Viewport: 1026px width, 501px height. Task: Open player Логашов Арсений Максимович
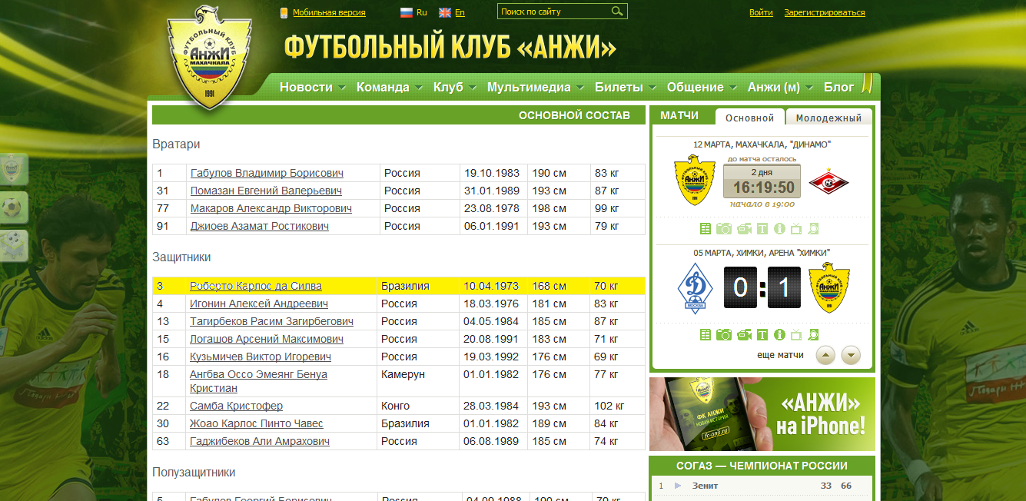267,339
